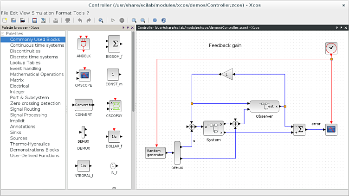Viewport: 349px width, 196px height.
Task: Click the Zoom in magnifier icon
Action: [x=134, y=20]
